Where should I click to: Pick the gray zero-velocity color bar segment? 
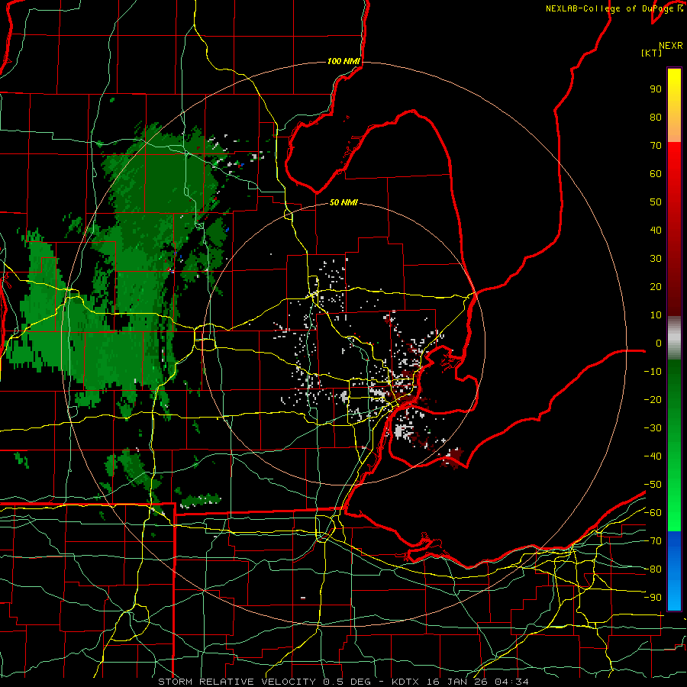(674, 337)
